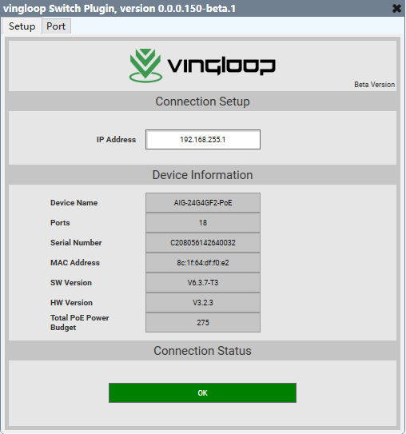Image resolution: width=406 pixels, height=434 pixels.
Task: Switch to the Port tab
Action: [x=56, y=26]
